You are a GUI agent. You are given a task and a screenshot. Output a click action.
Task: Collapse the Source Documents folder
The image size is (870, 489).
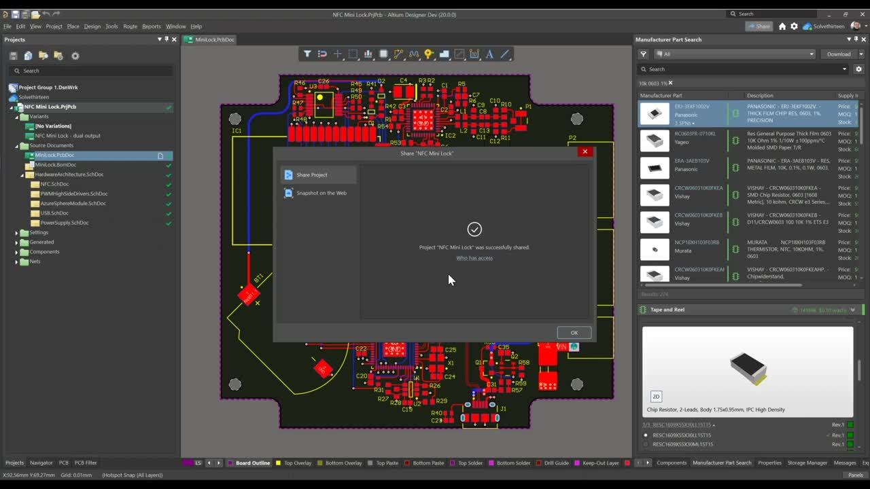point(17,146)
